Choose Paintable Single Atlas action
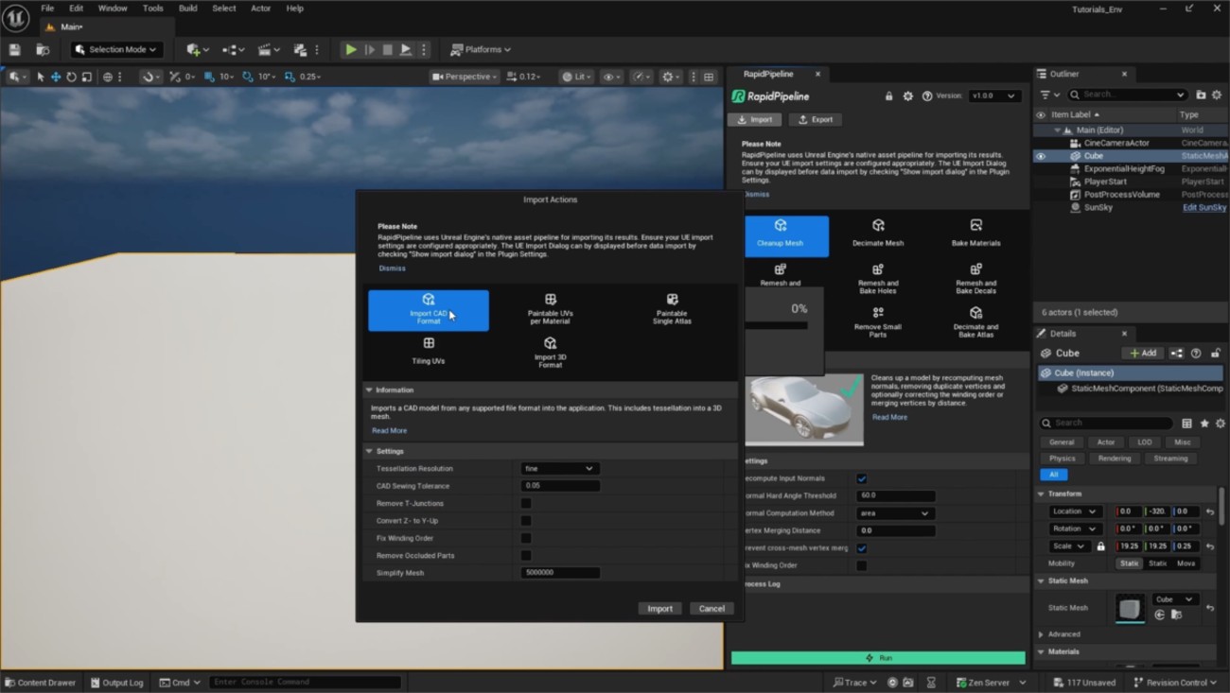The height and width of the screenshot is (693, 1230). tap(672, 310)
